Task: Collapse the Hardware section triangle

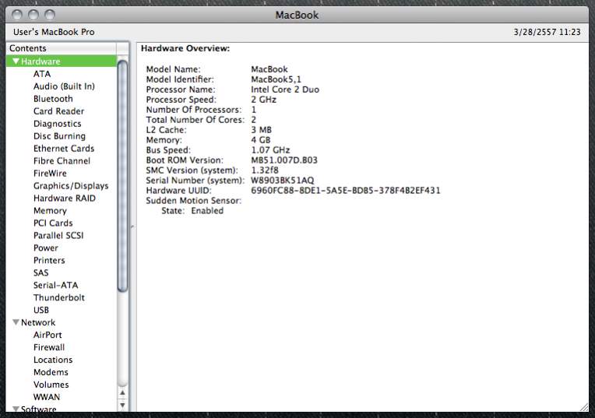Action: 16,61
